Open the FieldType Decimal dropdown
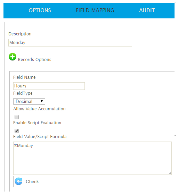The width and height of the screenshot is (178, 195). pyautogui.click(x=29, y=101)
